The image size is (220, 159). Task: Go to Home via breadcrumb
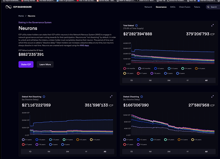21,16
